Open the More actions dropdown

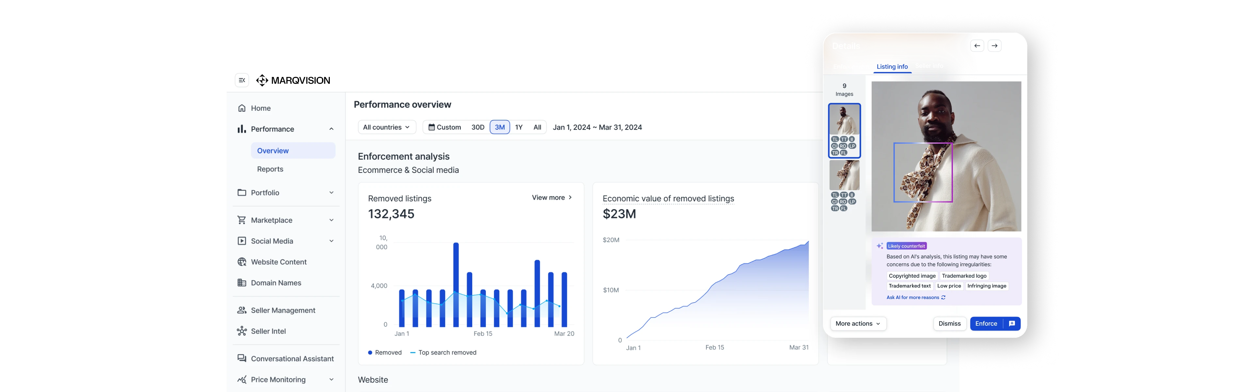[858, 323]
